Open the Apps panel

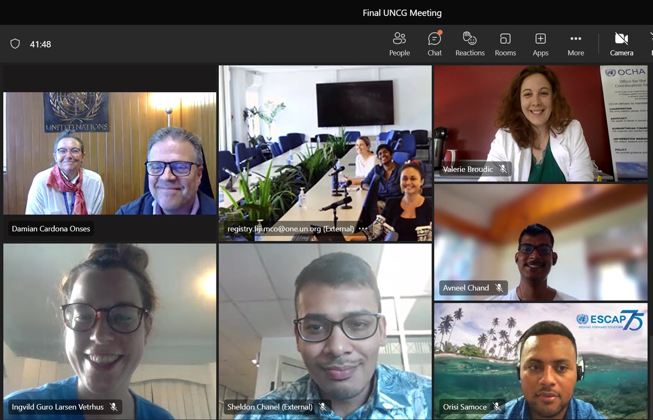[540, 44]
